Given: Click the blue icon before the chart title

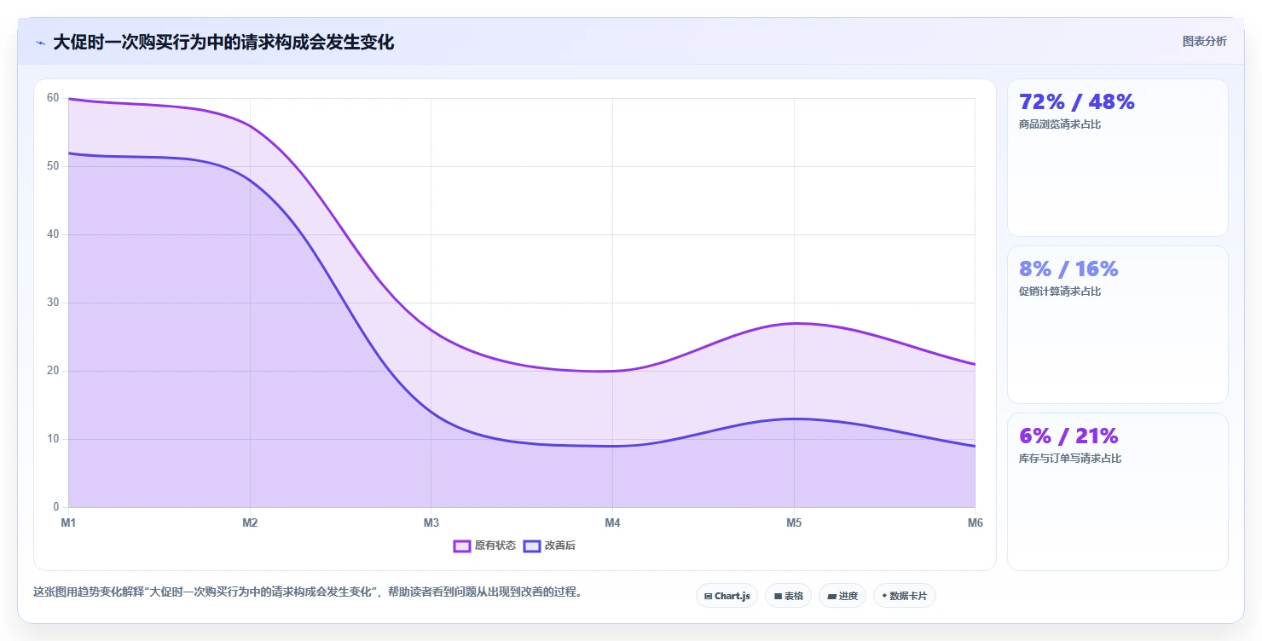Looking at the screenshot, I should [x=40, y=43].
